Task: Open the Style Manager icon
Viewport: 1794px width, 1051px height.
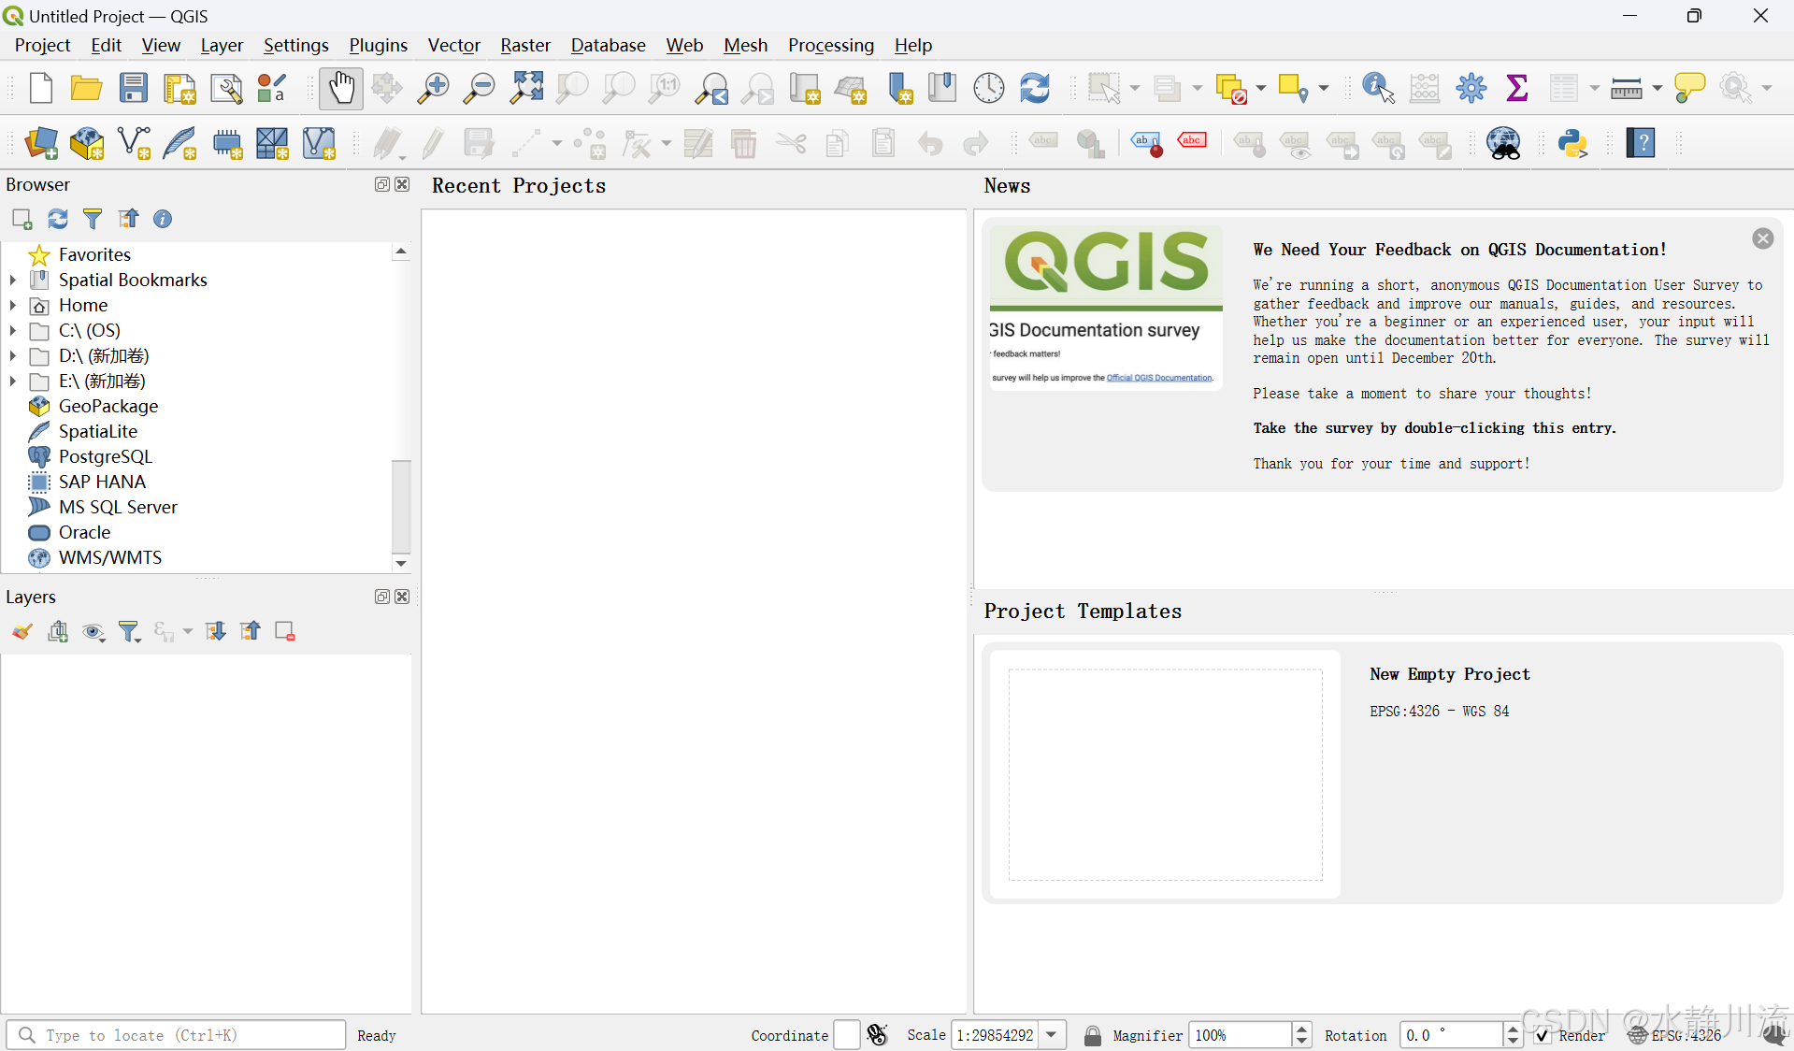Action: pyautogui.click(x=271, y=88)
